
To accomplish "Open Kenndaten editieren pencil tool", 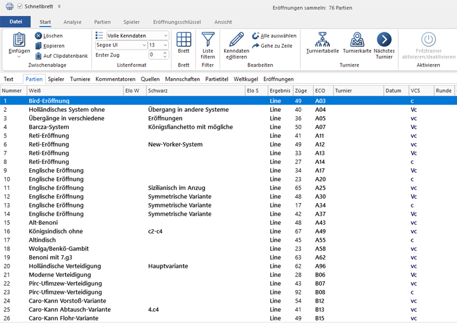I will (236, 39).
